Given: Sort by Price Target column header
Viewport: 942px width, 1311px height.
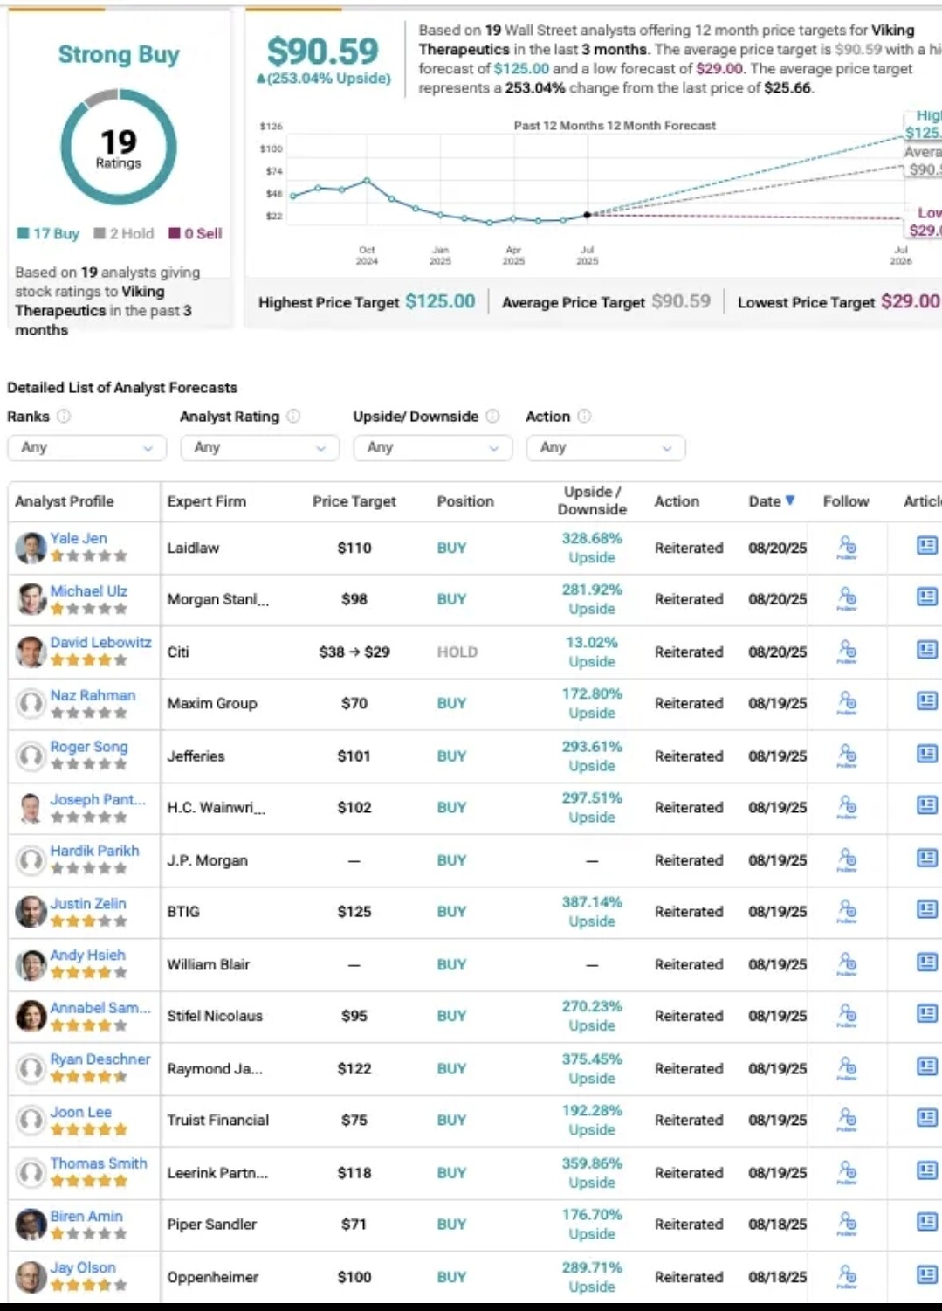Looking at the screenshot, I should (354, 501).
